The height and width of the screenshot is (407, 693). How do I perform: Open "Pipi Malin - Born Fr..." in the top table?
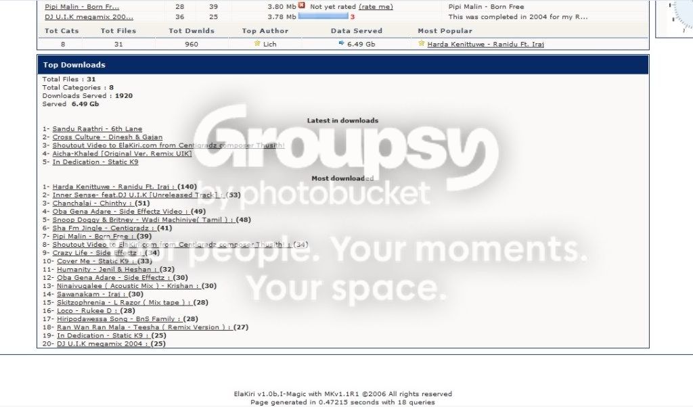(x=82, y=7)
